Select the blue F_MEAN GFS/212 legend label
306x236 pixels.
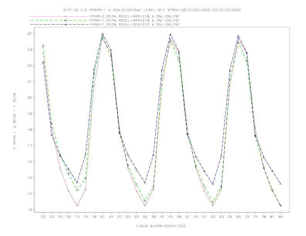click(135, 25)
